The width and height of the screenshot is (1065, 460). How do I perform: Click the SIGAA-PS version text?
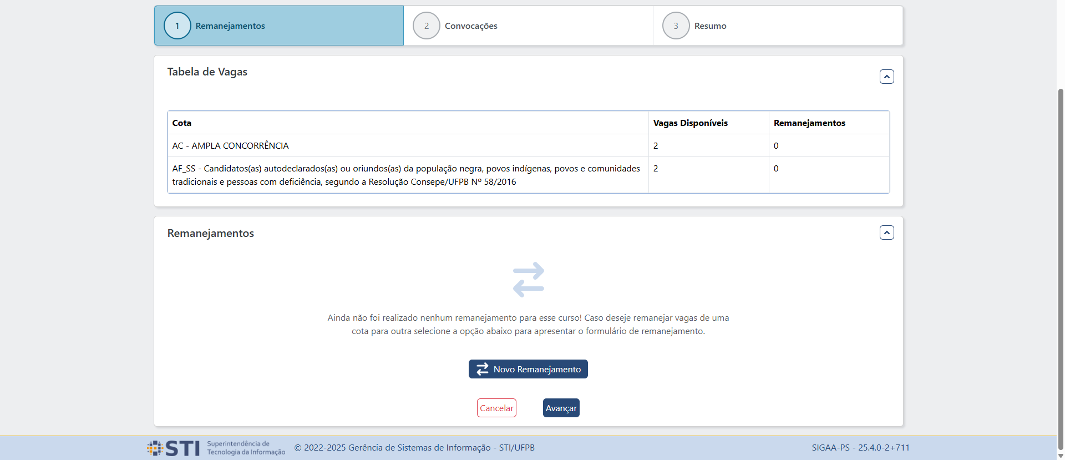(x=860, y=448)
